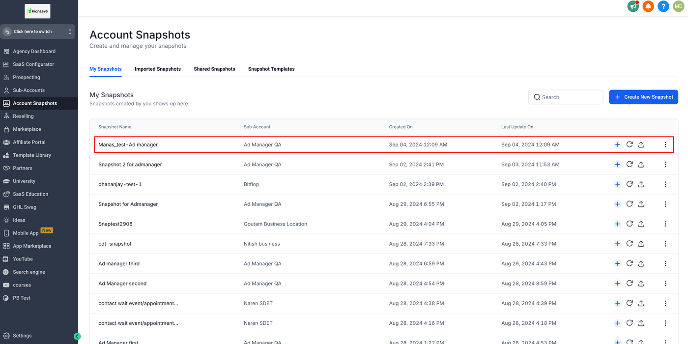The width and height of the screenshot is (688, 344).
Task: Go to Sub-Accounts in the sidebar
Action: click(x=29, y=90)
